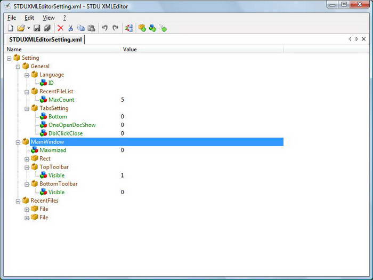Select the Bottom attribute

(58, 116)
